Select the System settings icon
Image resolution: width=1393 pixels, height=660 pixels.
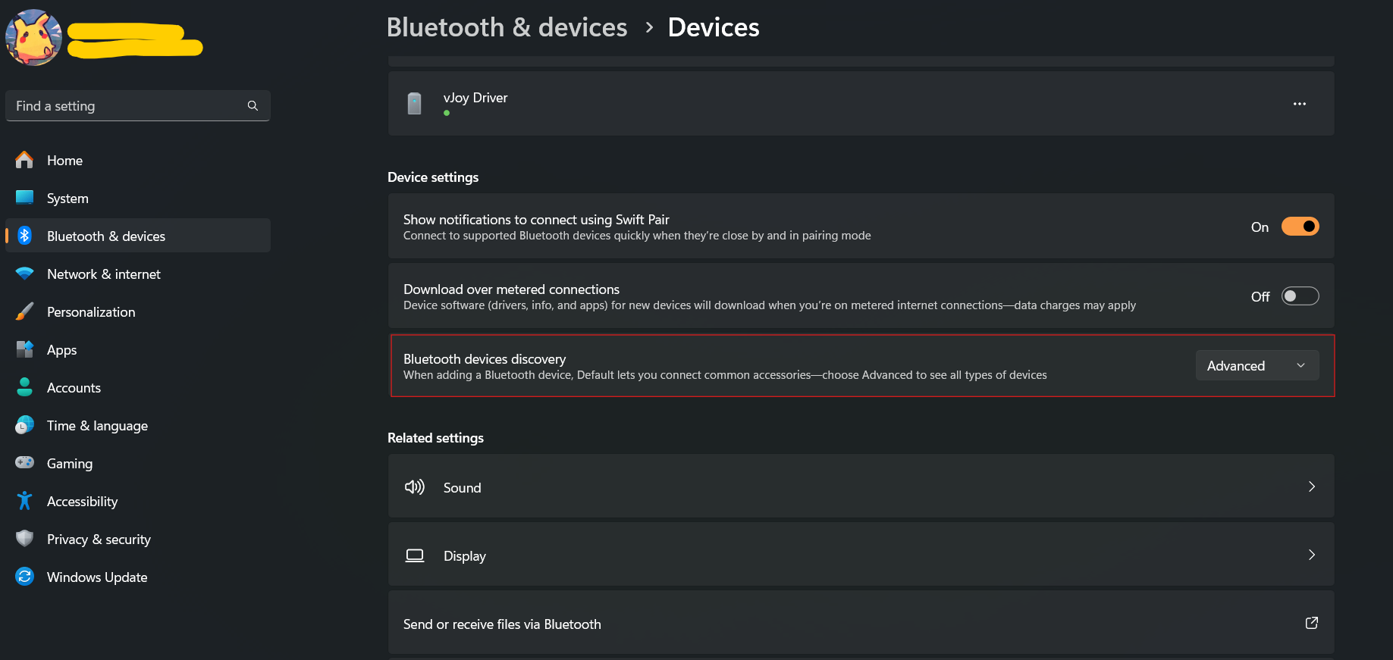(x=25, y=198)
